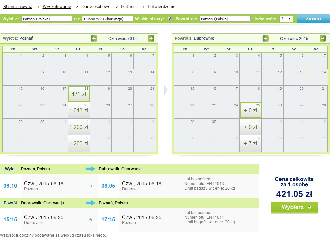Click 'Czerwiec 2015' in the departure calendar
The width and height of the screenshot is (331, 241).
pos(123,38)
